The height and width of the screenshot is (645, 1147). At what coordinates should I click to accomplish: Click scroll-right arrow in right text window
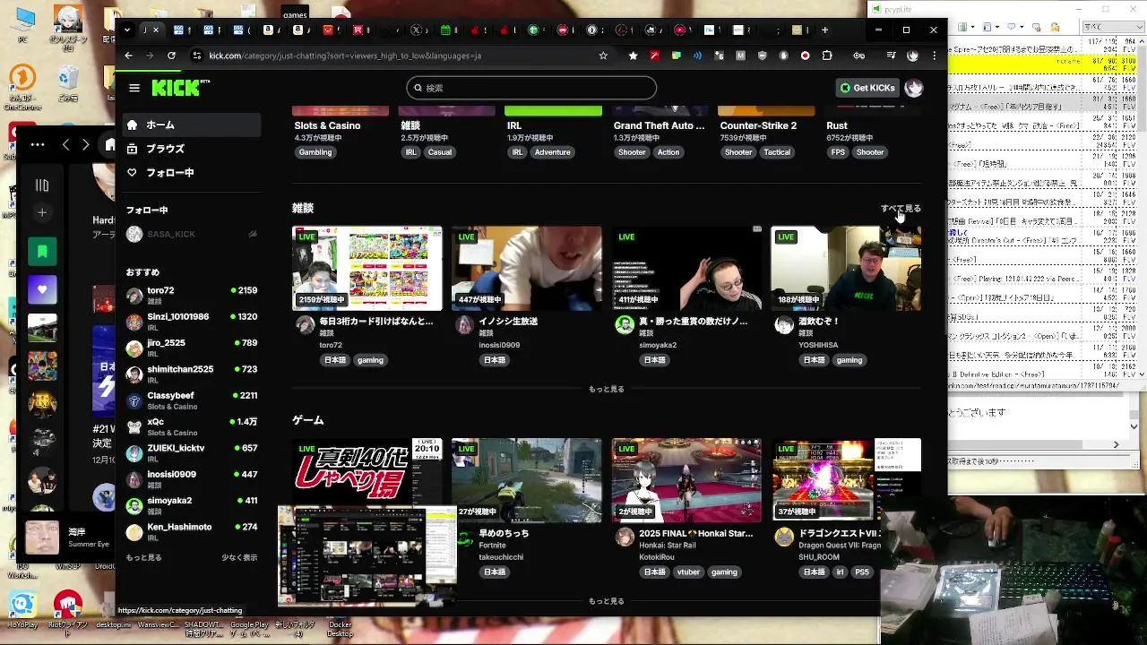pos(1117,444)
